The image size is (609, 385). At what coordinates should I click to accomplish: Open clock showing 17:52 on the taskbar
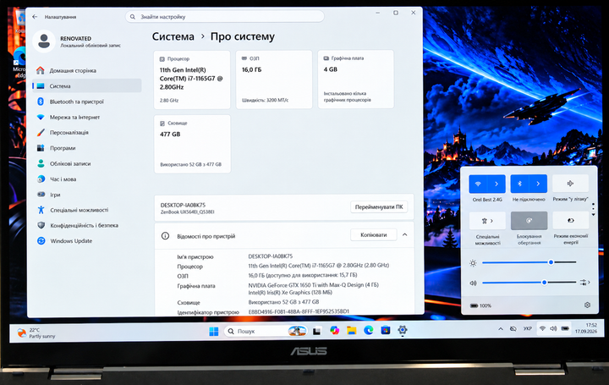click(x=585, y=328)
